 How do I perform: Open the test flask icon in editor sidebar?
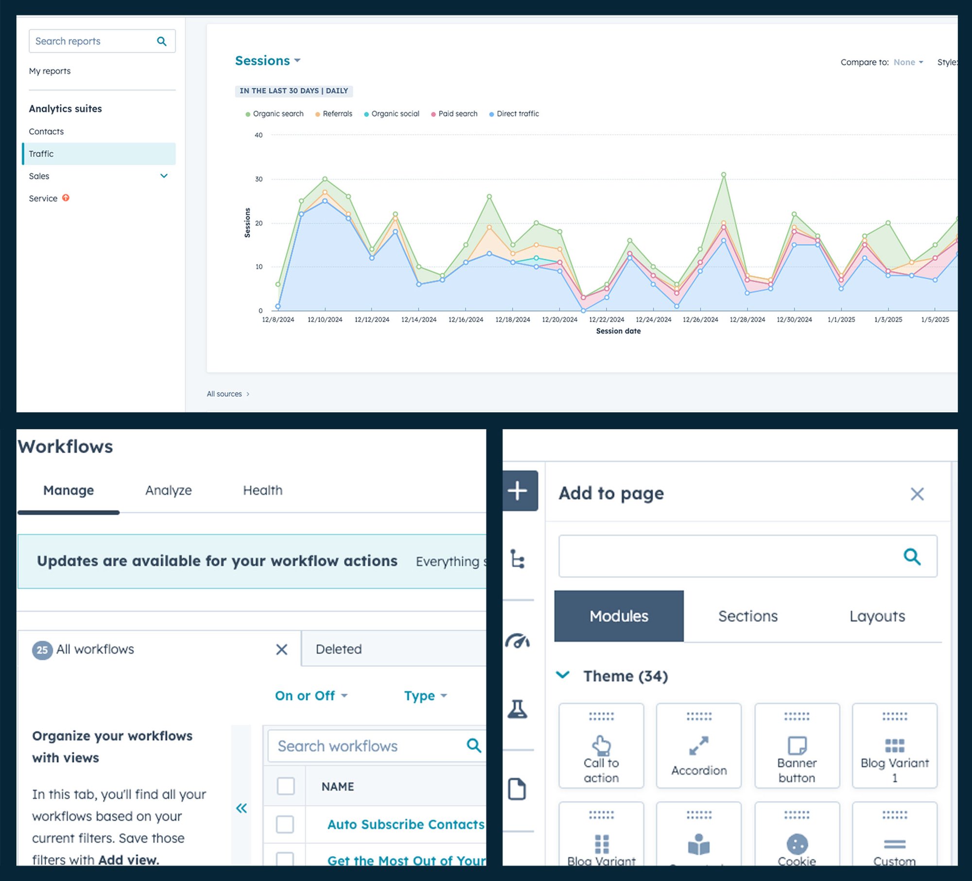click(x=518, y=709)
